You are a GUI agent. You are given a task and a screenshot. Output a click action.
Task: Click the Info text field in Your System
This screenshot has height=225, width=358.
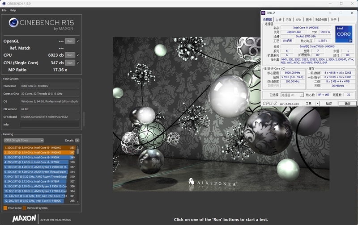(49, 125)
